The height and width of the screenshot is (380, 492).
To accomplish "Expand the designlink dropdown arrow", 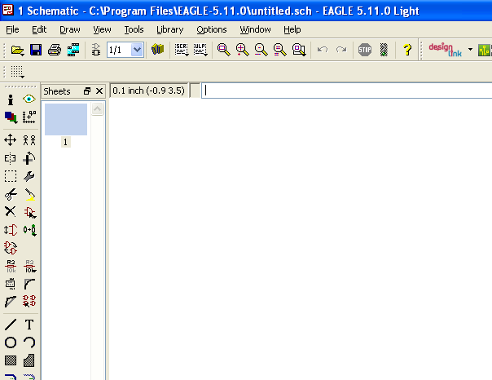I will tap(470, 49).
